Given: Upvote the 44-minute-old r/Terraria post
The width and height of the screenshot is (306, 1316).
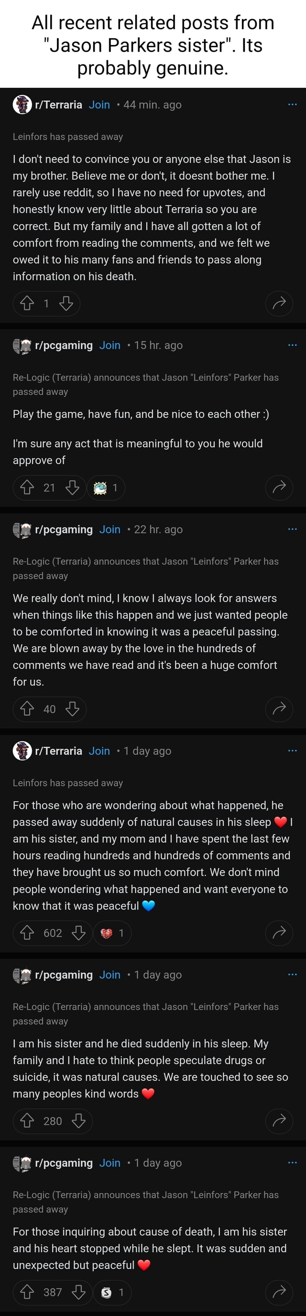Looking at the screenshot, I should point(27,304).
